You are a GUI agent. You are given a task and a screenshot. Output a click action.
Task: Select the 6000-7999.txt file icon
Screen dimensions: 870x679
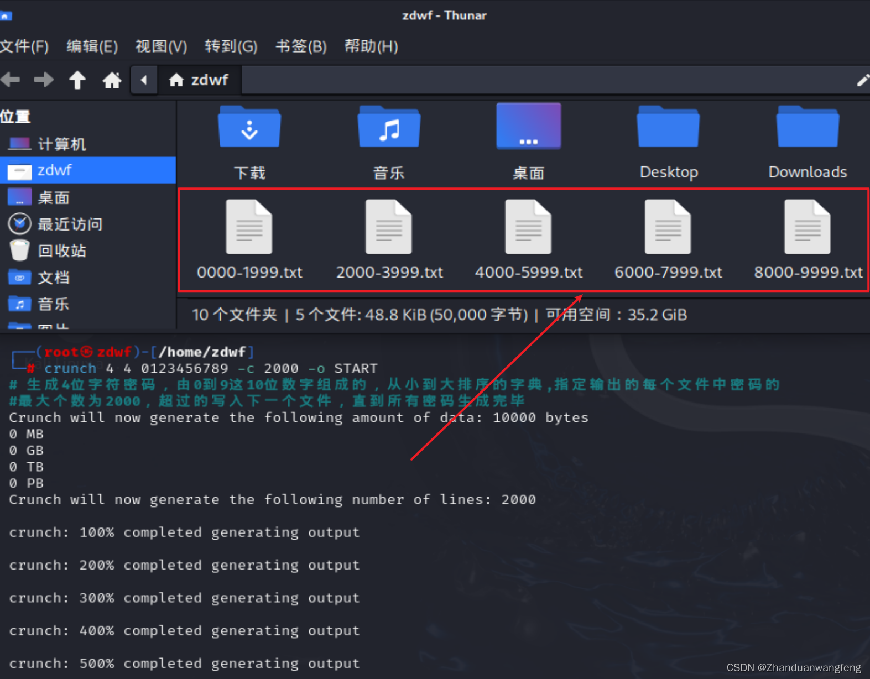[668, 227]
